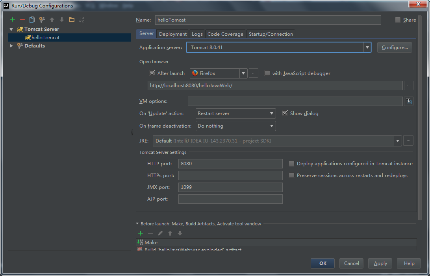Remove the selected configuration with the red minus

pos(22,20)
